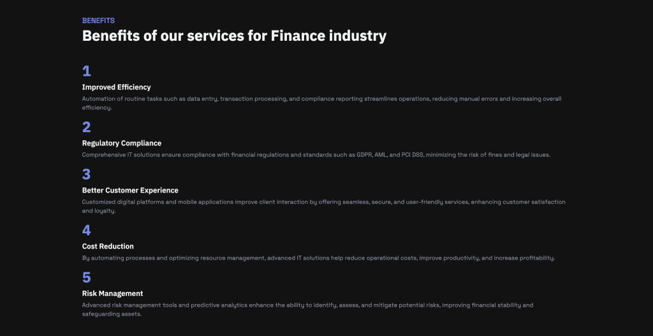Click the word Finance in the title
The width and height of the screenshot is (653, 336).
coord(298,36)
